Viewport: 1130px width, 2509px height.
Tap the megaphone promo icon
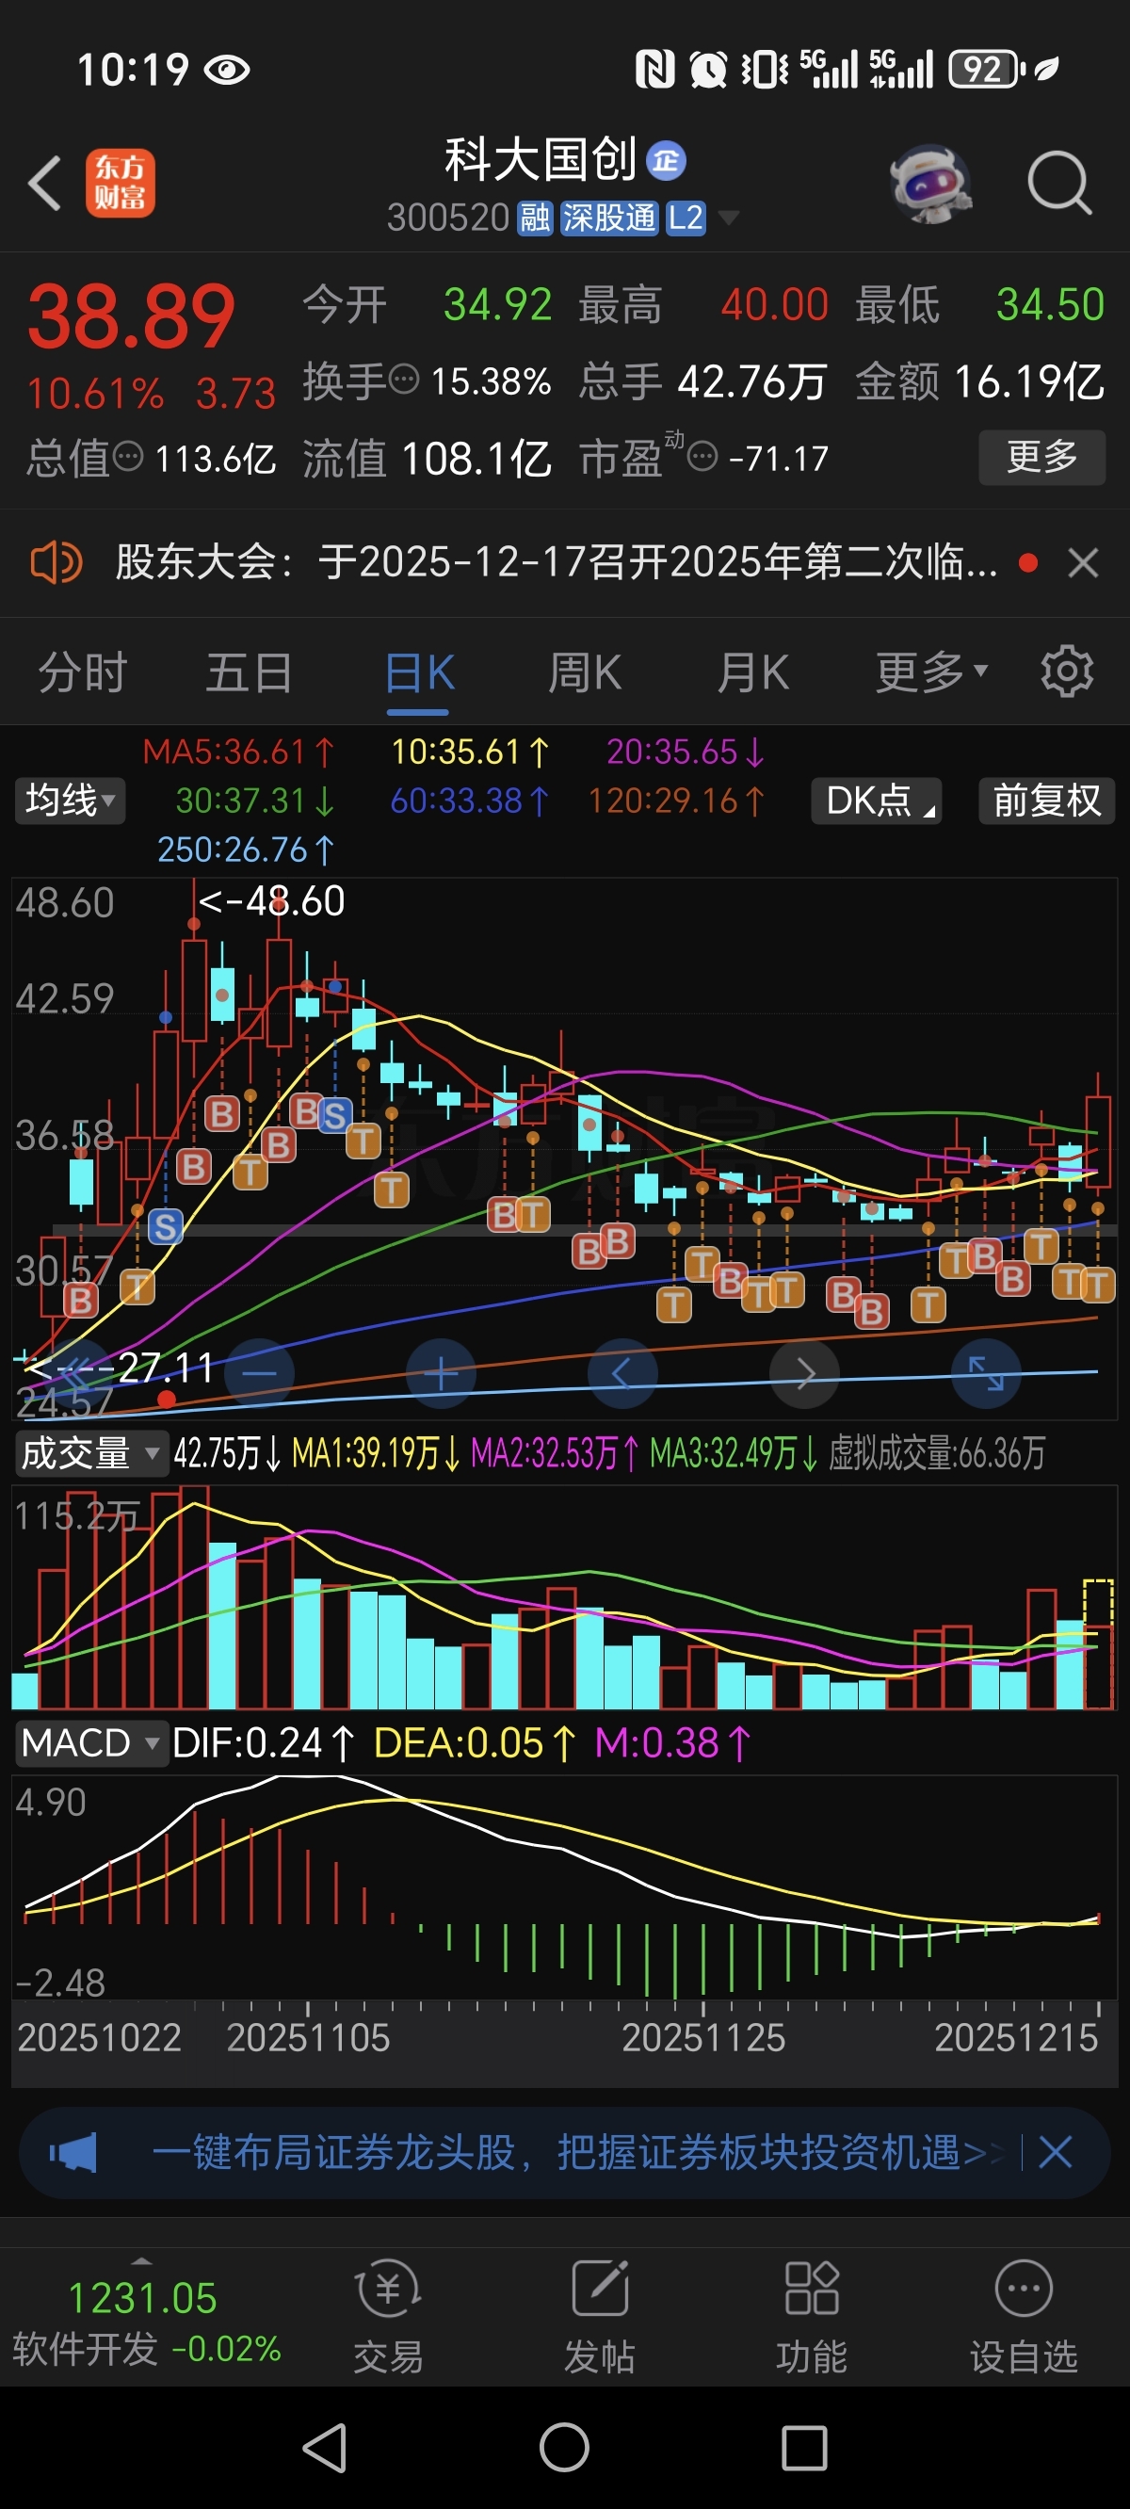tap(74, 2152)
